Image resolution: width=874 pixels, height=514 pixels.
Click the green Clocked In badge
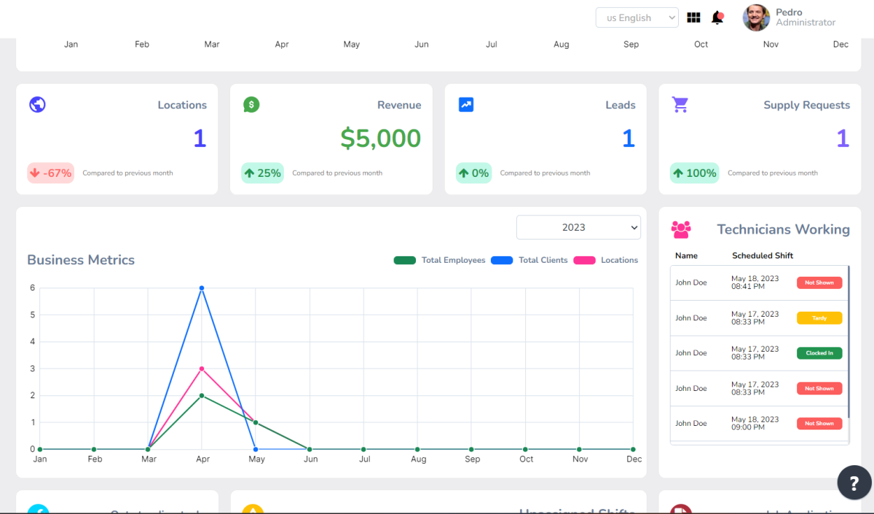point(819,353)
